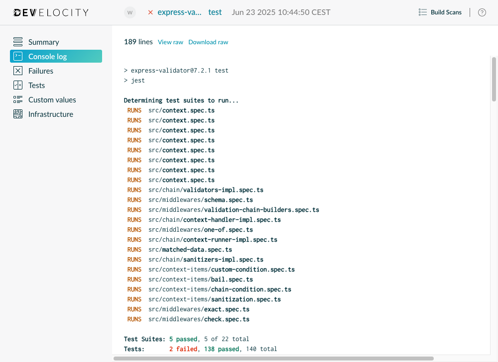Click the Infrastructure circuit-board icon
498x362 pixels.
pyautogui.click(x=17, y=114)
